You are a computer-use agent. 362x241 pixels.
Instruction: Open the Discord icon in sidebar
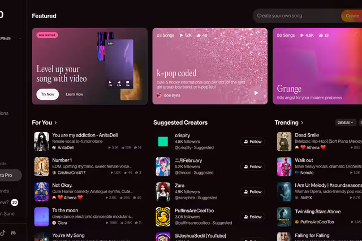pyautogui.click(x=14, y=233)
